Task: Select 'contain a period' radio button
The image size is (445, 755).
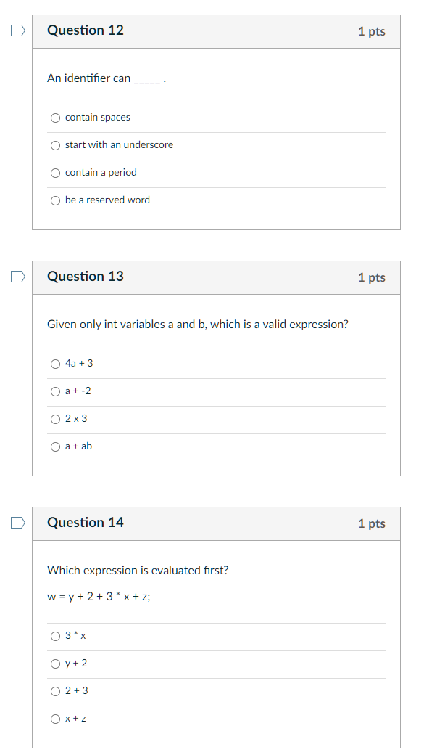Action: (56, 173)
